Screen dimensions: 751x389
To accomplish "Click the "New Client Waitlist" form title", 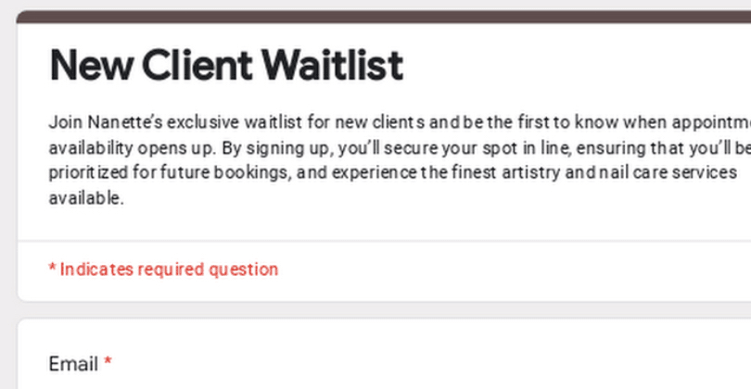I will 225,66.
